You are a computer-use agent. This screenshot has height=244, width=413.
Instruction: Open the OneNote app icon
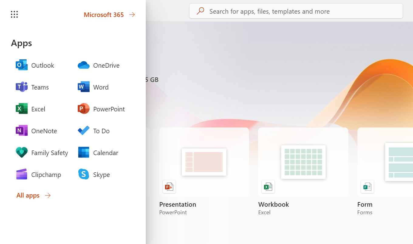click(x=22, y=131)
